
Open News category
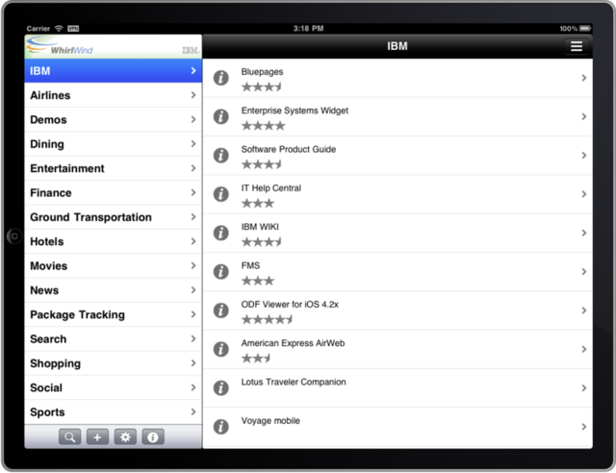point(114,289)
